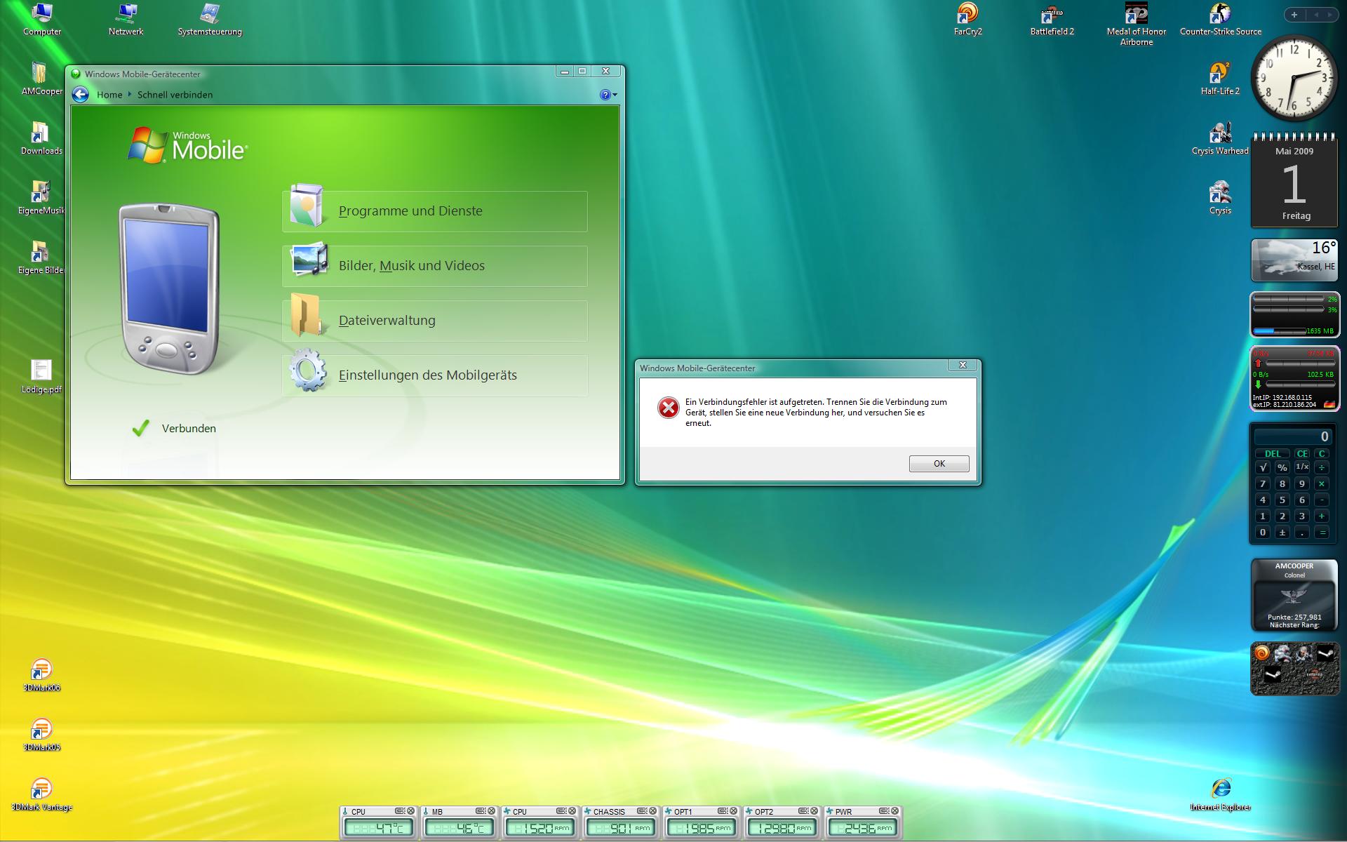Close the CPU temperature monitor panel
This screenshot has height=842, width=1347.
411,811
